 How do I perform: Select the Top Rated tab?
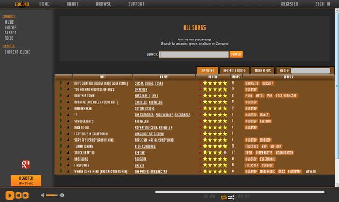click(x=207, y=71)
